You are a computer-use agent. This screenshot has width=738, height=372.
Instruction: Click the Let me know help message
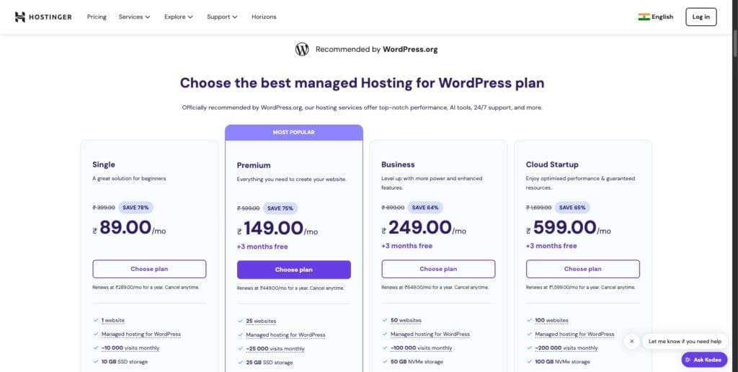(x=684, y=341)
